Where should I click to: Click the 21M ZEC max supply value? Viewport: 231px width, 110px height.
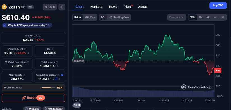[x=17, y=79]
